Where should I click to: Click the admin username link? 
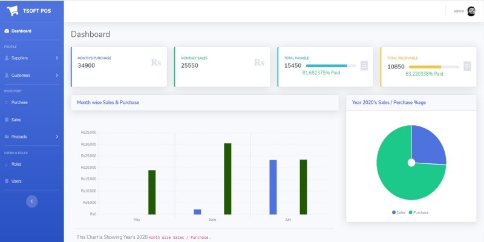coord(459,11)
